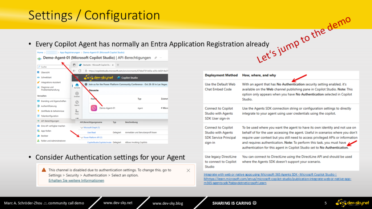Open Zertifikate & Geheimnisse
Screen dimensions: 372x209
[52, 111]
